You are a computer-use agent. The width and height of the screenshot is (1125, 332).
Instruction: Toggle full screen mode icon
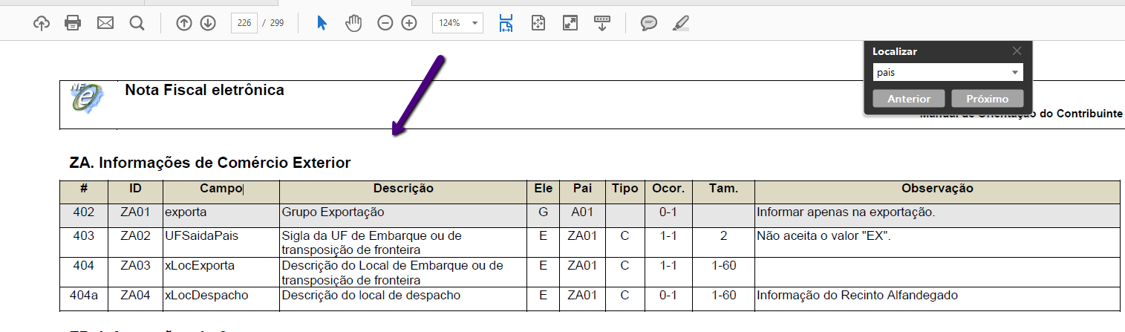570,23
